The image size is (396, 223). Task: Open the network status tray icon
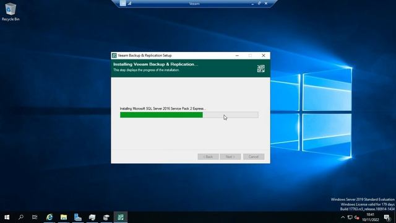click(x=350, y=217)
